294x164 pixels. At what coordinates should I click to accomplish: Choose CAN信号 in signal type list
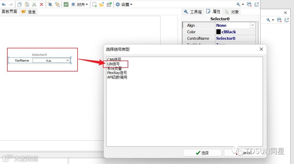[114, 59]
